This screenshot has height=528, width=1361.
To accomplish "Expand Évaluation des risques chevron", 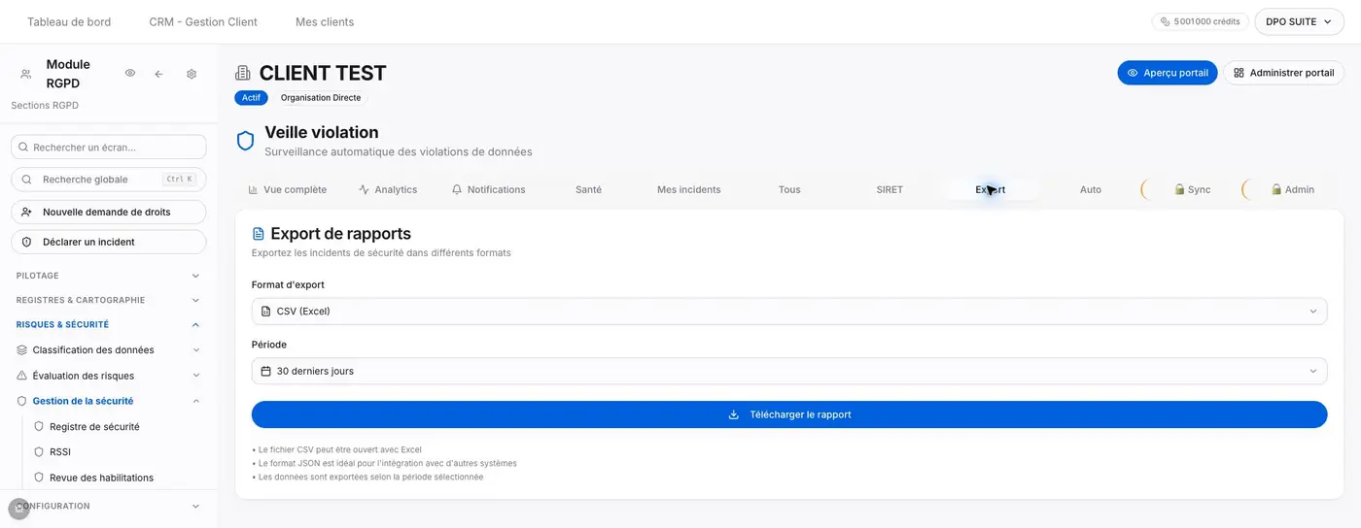I will (195, 376).
